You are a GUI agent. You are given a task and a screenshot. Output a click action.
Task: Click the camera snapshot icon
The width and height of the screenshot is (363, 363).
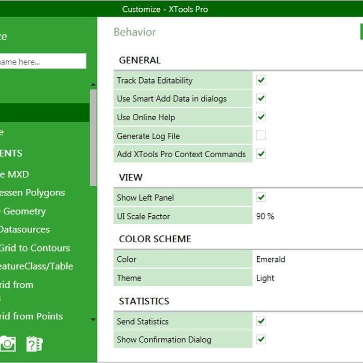[x=7, y=343]
